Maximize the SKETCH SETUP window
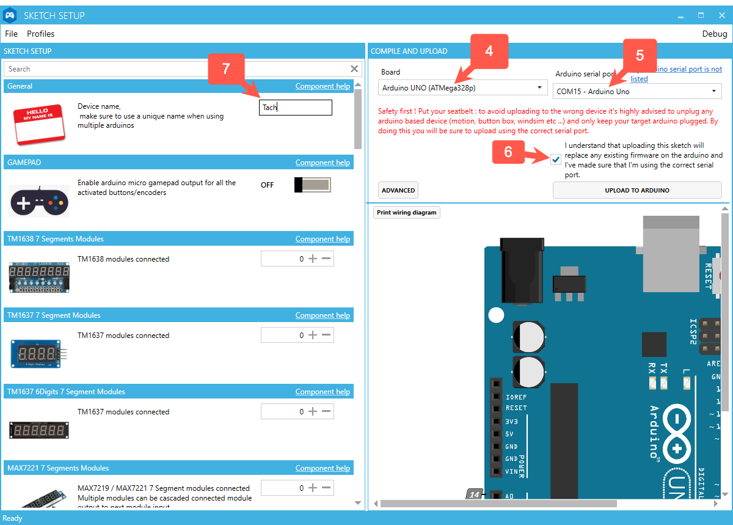Viewport: 733px width, 525px height. pos(701,15)
